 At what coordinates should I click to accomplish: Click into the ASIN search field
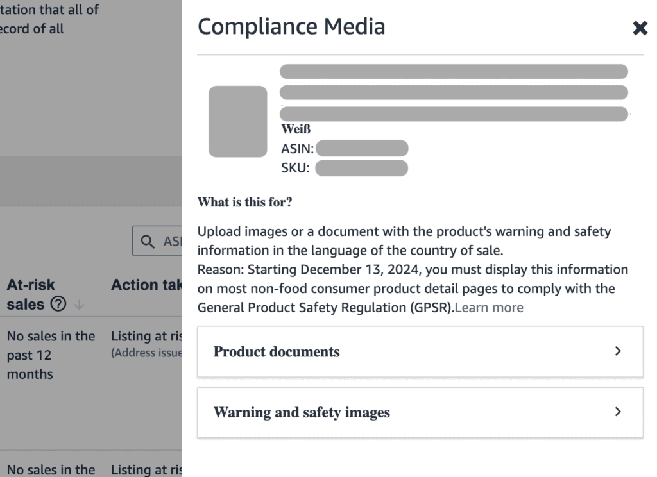click(x=172, y=241)
